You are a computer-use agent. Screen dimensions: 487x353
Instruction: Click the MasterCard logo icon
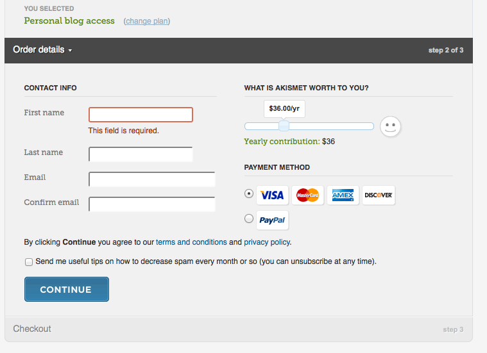307,195
